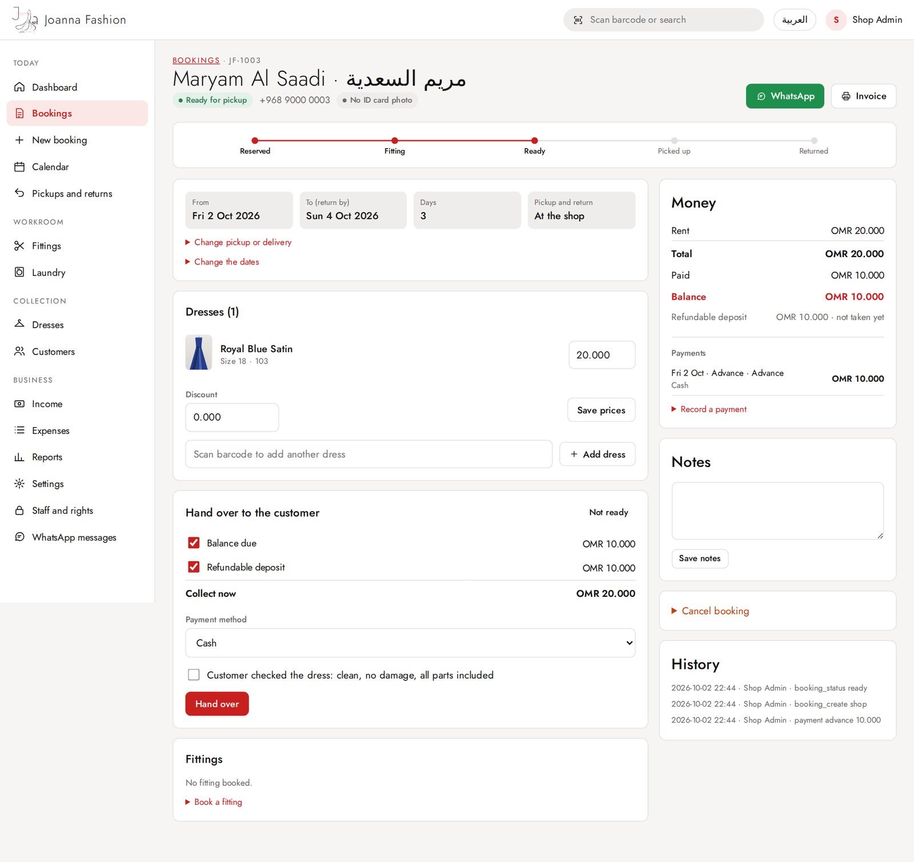
Task: Open Dashboard via the home icon
Action: point(19,87)
